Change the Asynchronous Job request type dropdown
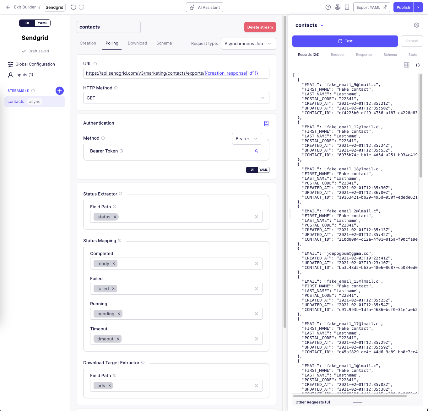This screenshot has height=411, width=428. click(x=248, y=44)
